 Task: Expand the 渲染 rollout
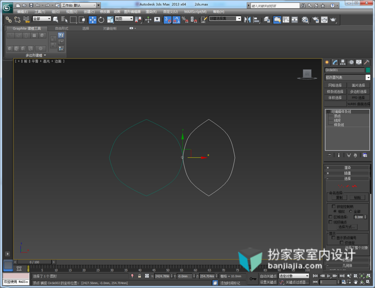point(347,168)
